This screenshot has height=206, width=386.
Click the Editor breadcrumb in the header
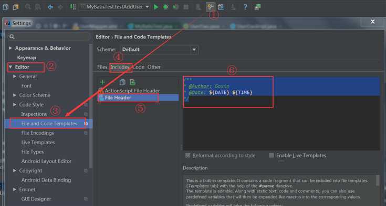coord(102,37)
